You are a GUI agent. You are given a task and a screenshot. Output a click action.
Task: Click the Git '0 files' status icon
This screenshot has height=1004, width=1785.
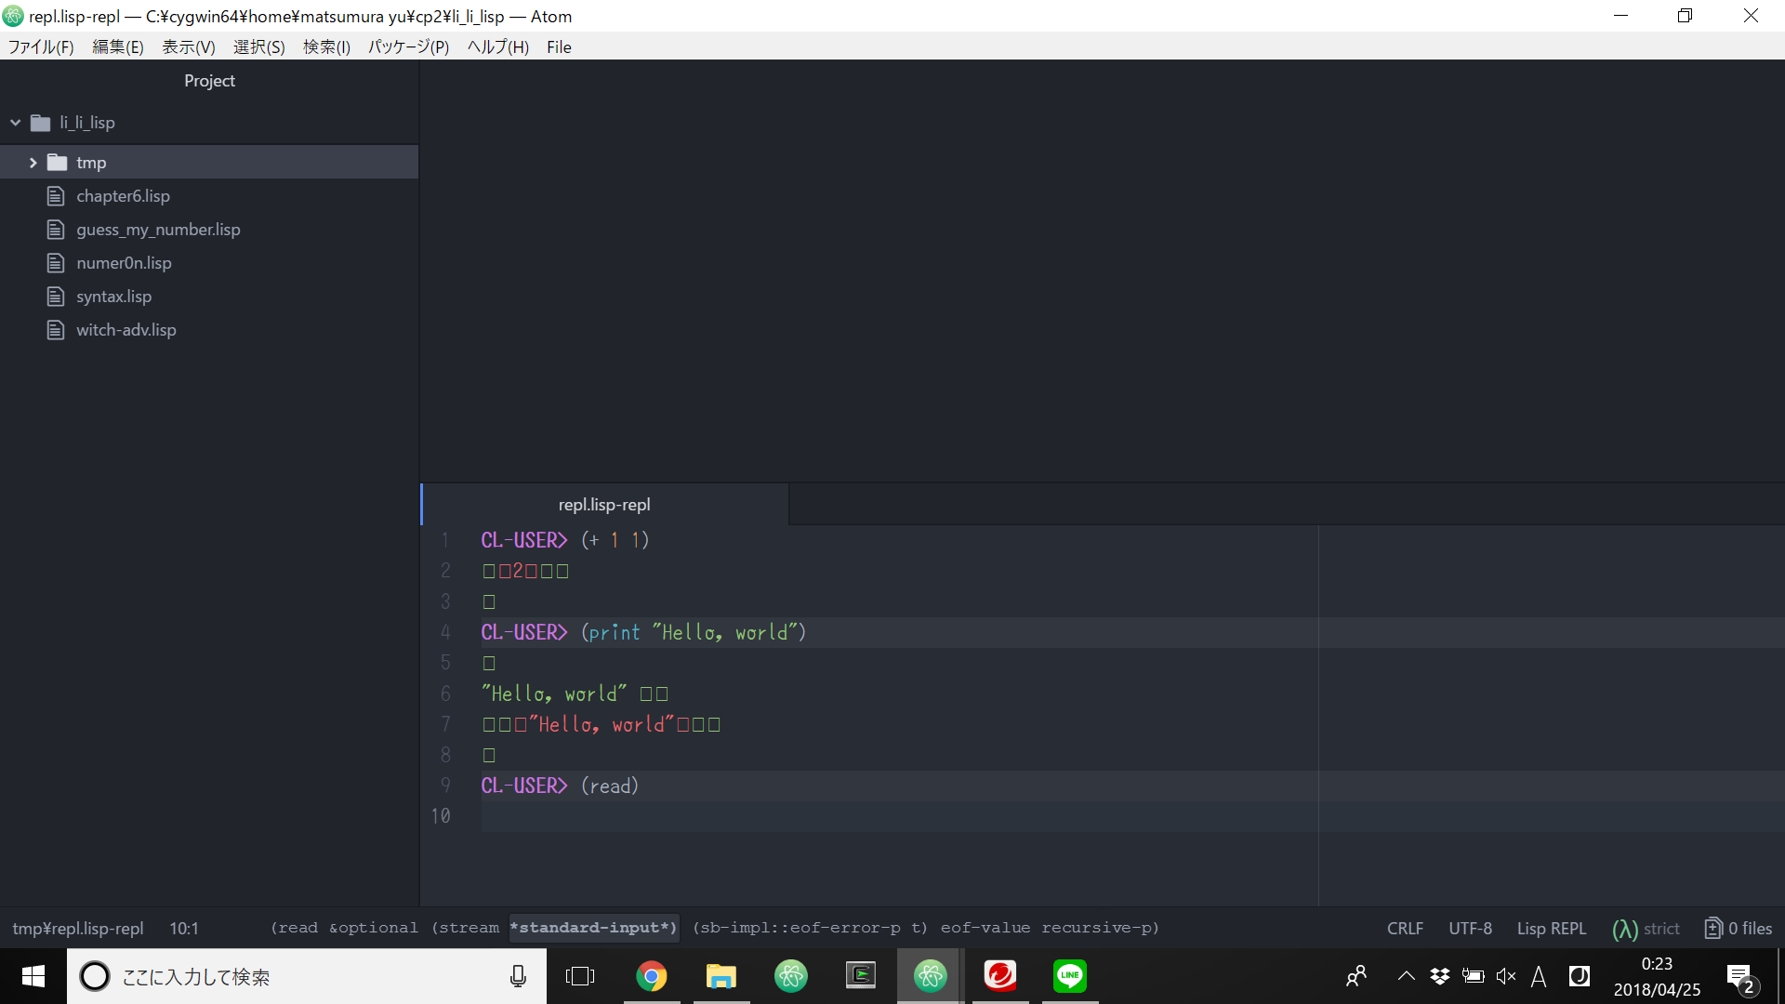[x=1738, y=928]
